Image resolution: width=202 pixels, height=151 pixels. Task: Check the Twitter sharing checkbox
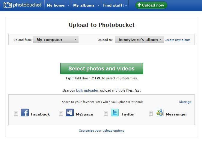(x=106, y=113)
